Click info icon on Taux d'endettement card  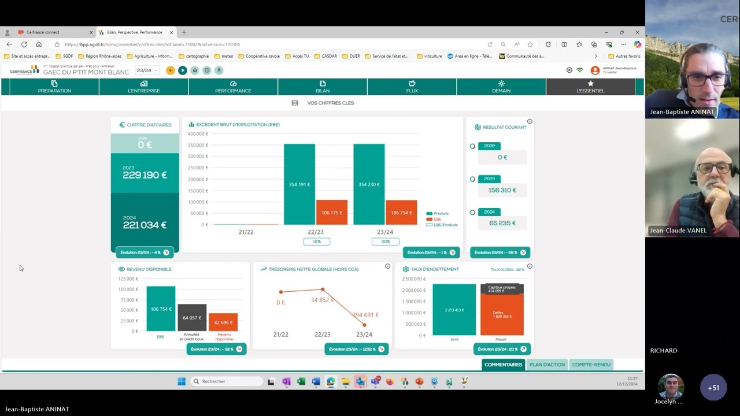[x=530, y=266]
